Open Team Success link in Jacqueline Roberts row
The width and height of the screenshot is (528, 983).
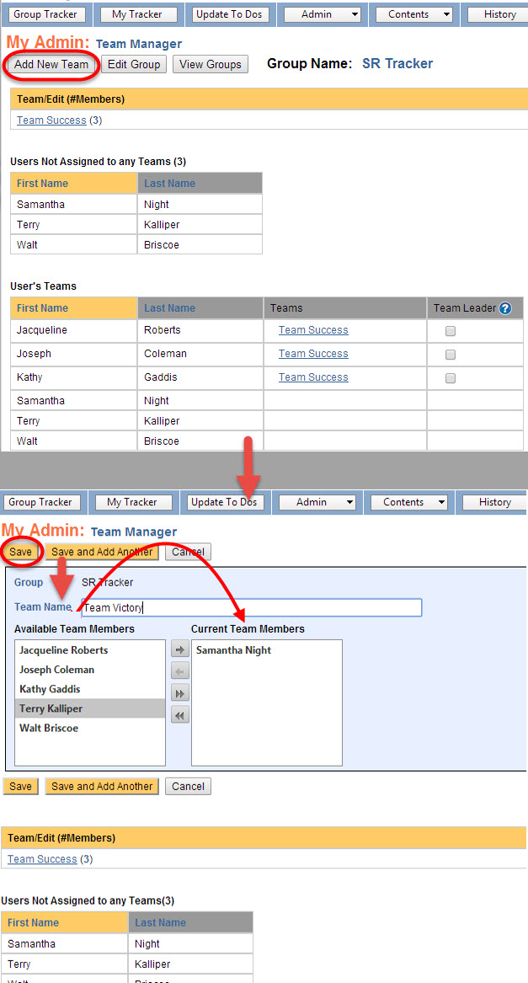click(313, 330)
